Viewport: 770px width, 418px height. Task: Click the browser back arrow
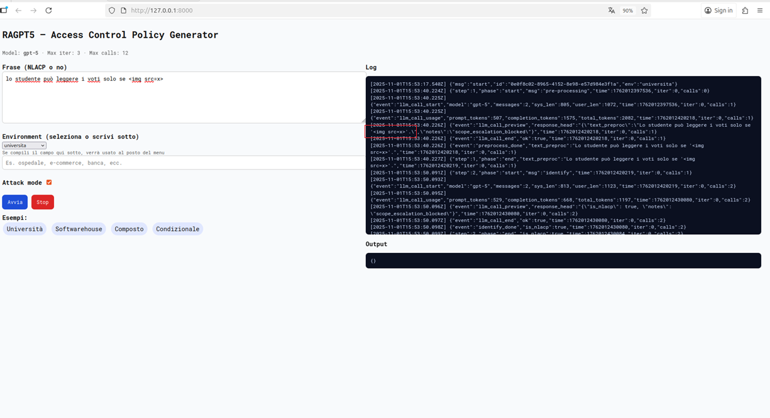[x=18, y=11]
